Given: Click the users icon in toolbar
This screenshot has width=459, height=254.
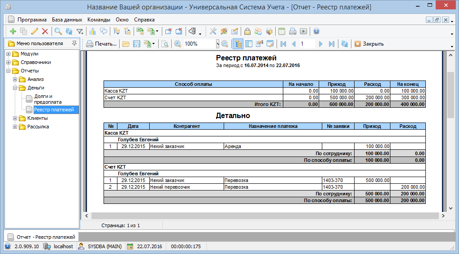Looking at the screenshot, I should tap(258, 31).
